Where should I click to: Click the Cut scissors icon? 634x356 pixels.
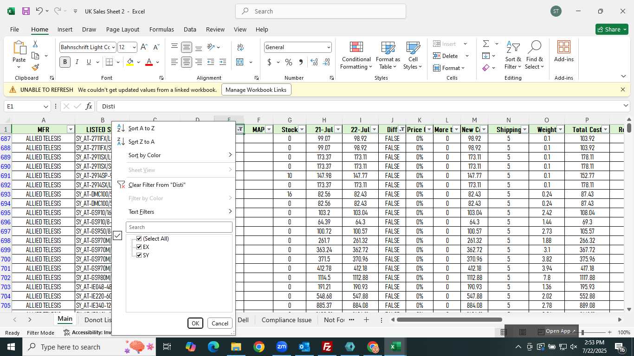tap(35, 44)
